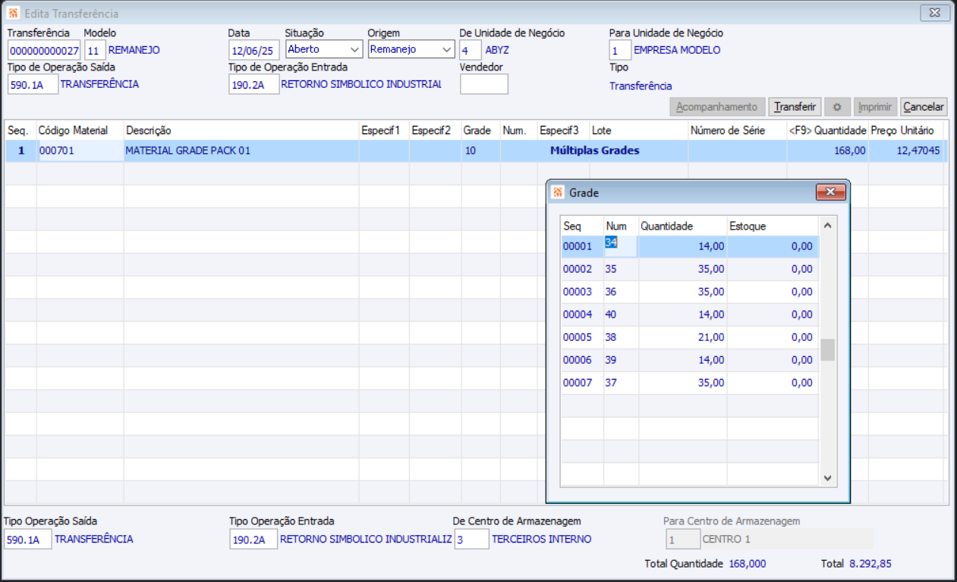The height and width of the screenshot is (582, 957).
Task: Click the Grade column header in main table
Action: pyautogui.click(x=480, y=130)
